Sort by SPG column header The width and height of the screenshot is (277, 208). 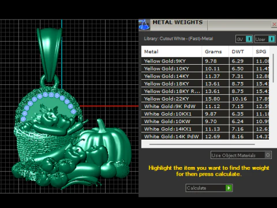coord(261,51)
